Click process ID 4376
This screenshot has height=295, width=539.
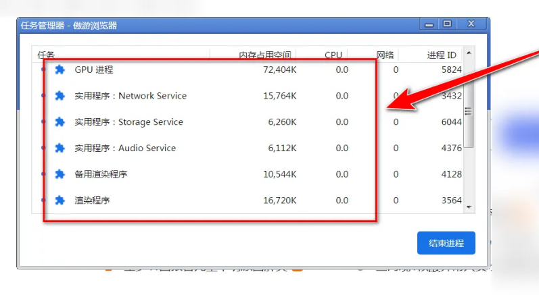451,149
